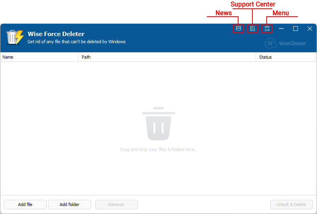Sort the list by Name column header

(39, 57)
